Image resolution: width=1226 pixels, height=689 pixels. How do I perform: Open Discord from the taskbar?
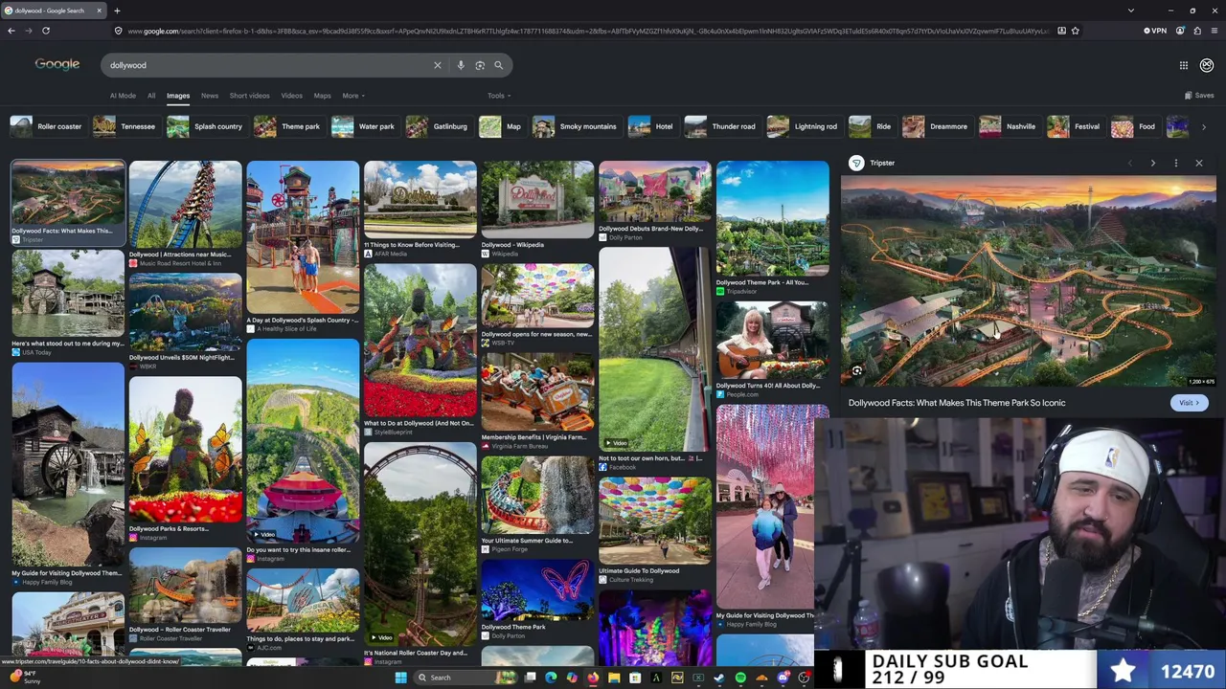[783, 678]
